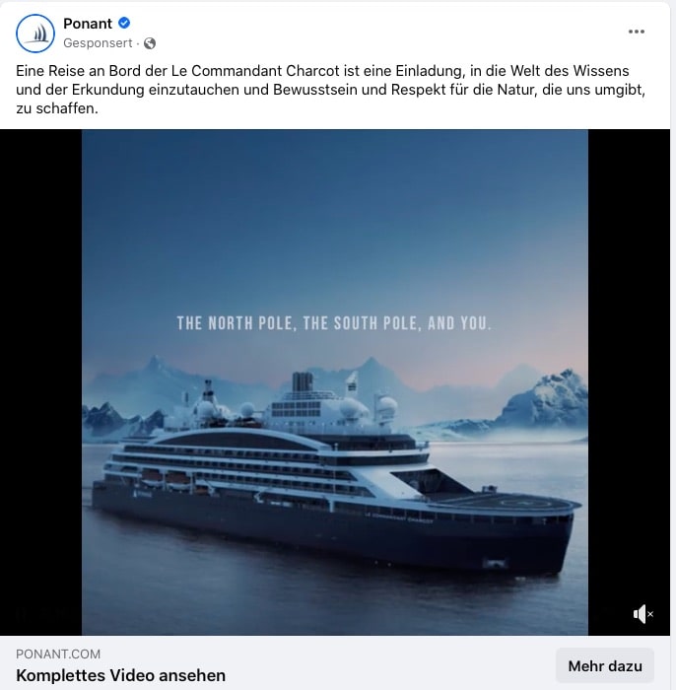Screen dimensions: 676x690
Task: Click the Mehr dazu button
Action: [x=605, y=665]
